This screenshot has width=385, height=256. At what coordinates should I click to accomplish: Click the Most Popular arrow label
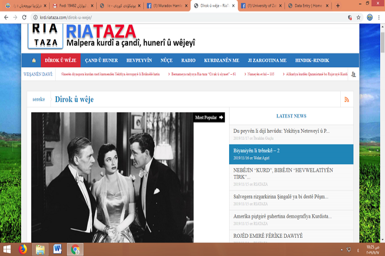(x=209, y=117)
